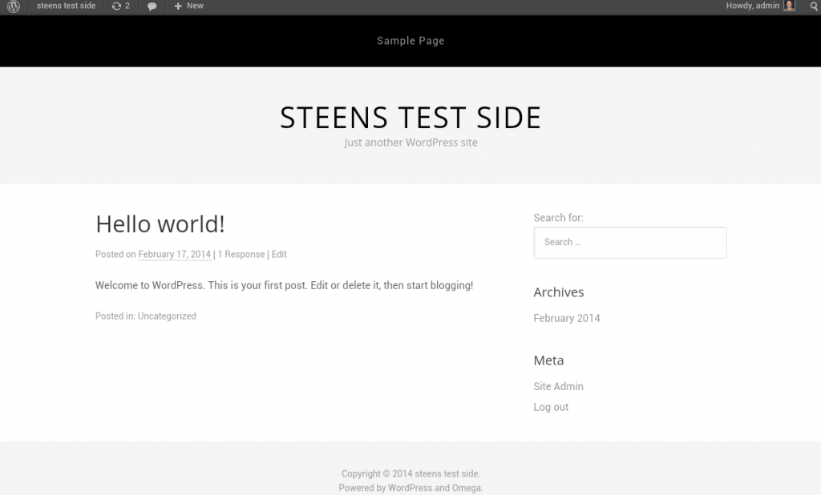Click the Log out link

(551, 407)
